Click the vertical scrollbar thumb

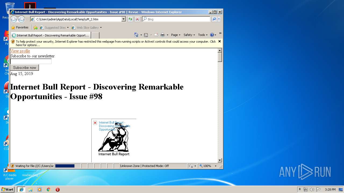click(220, 57)
